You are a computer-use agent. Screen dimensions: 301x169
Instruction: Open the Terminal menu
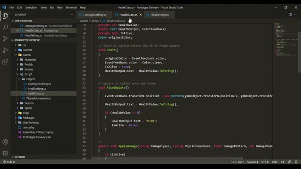click(71, 8)
